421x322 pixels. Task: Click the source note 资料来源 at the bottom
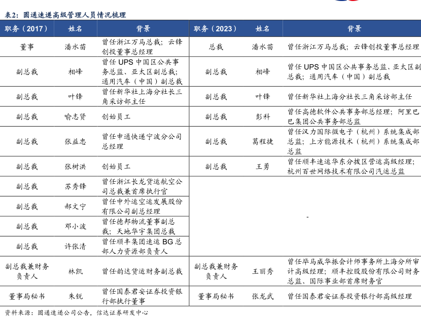tap(76, 313)
